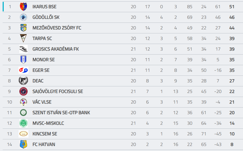Open the FC HATVAN team link
The height and width of the screenshot is (151, 243).
point(44,144)
